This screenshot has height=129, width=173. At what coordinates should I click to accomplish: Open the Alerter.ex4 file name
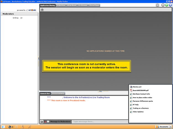pyautogui.click(x=137, y=87)
